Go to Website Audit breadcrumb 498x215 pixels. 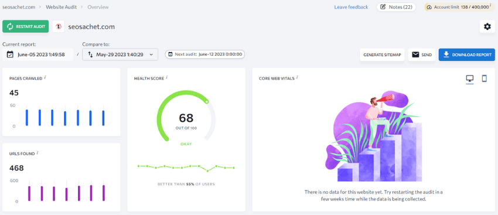click(61, 7)
